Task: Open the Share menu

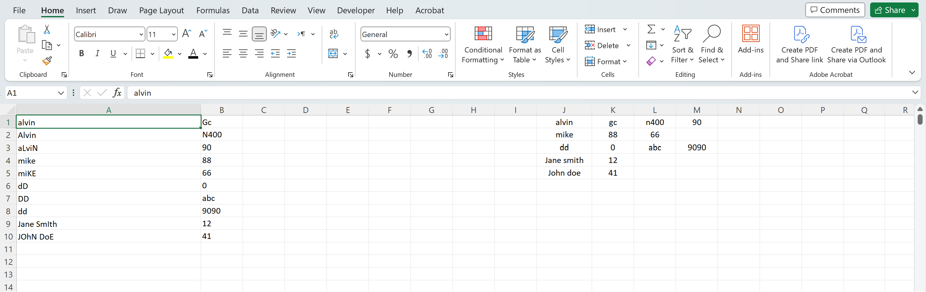Action: 894,10
